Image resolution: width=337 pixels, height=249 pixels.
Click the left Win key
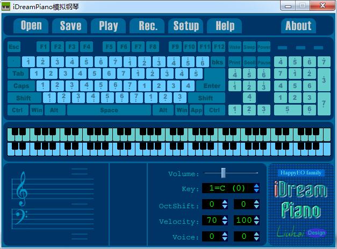[37, 110]
